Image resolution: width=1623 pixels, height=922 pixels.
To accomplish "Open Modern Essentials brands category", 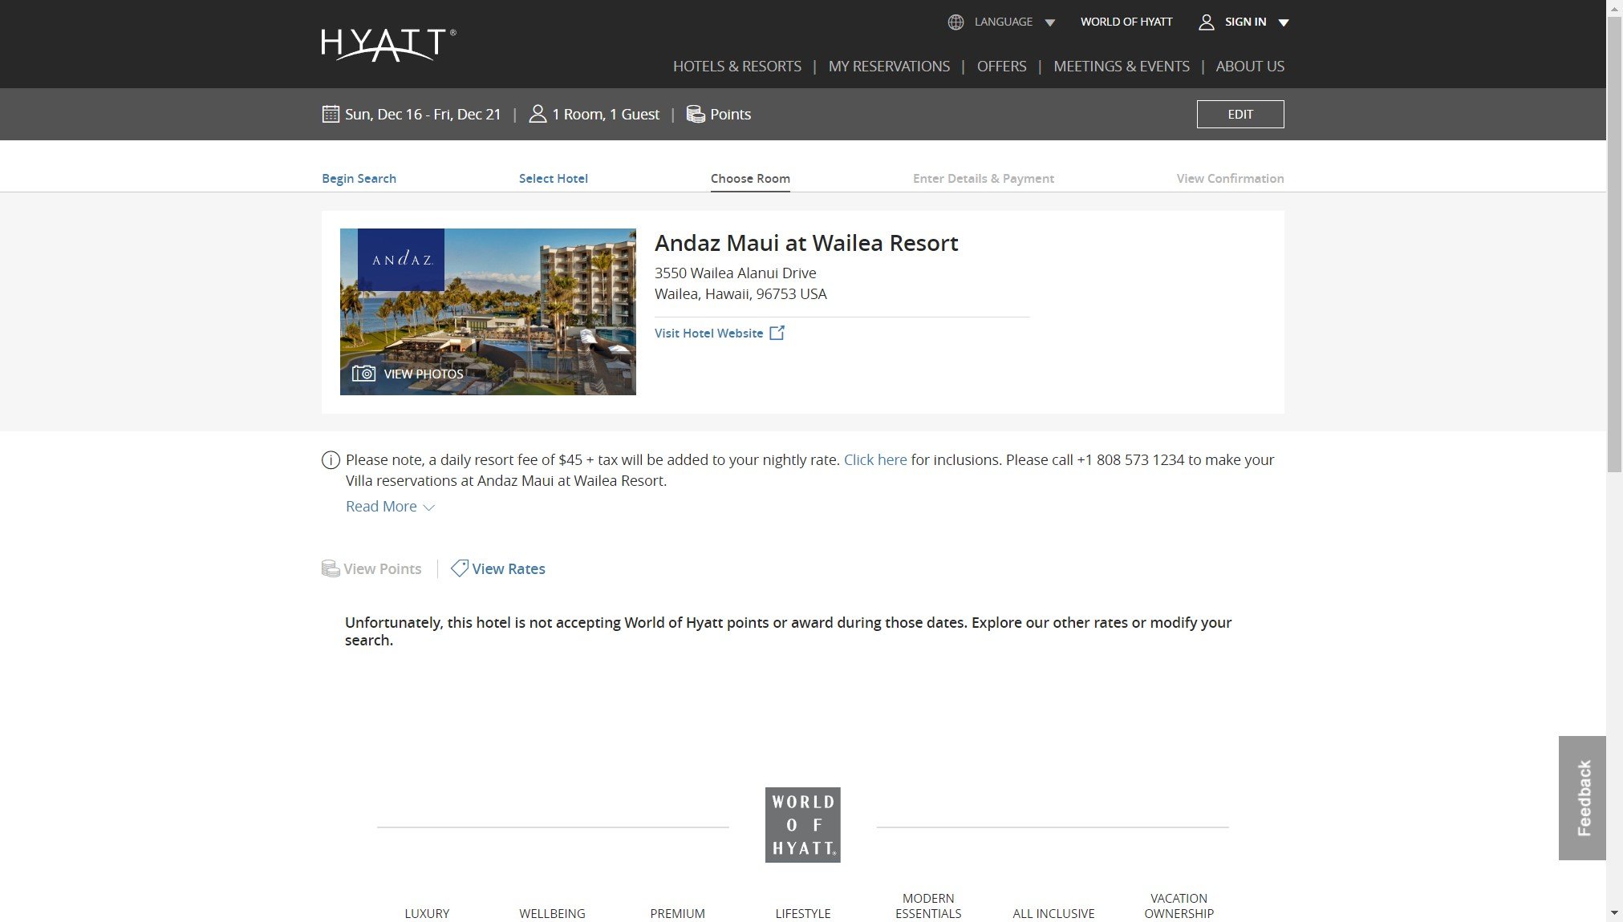I will tap(928, 906).
